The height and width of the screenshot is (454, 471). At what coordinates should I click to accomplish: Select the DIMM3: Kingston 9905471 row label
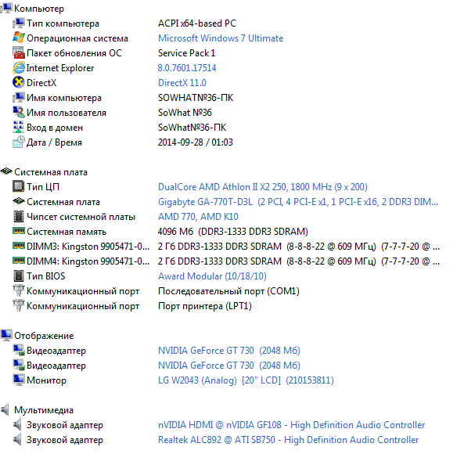pyautogui.click(x=88, y=247)
